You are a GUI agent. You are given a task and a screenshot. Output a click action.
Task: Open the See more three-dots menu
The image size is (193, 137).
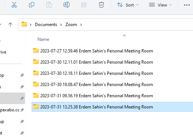(186, 5)
